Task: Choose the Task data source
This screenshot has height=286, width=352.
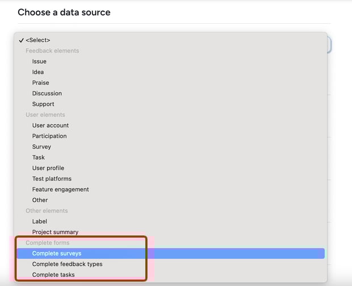Action: (171, 157)
